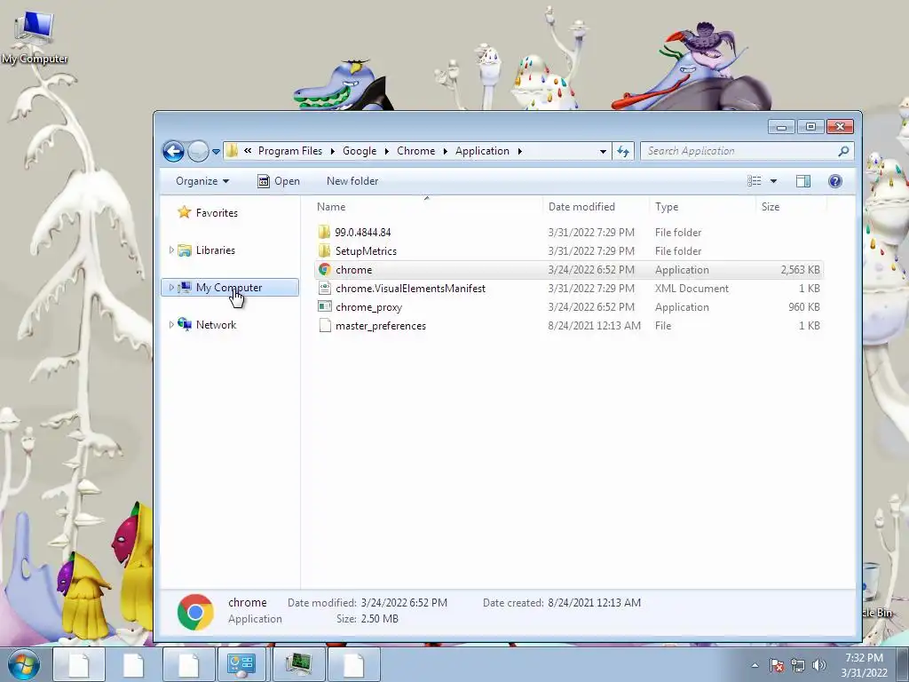The height and width of the screenshot is (682, 909).
Task: Refresh the Application folder view
Action: click(x=623, y=151)
